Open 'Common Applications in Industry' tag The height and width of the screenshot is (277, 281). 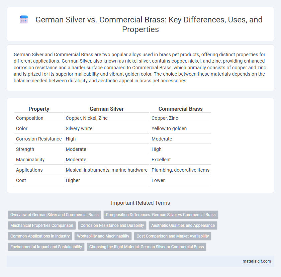point(40,236)
